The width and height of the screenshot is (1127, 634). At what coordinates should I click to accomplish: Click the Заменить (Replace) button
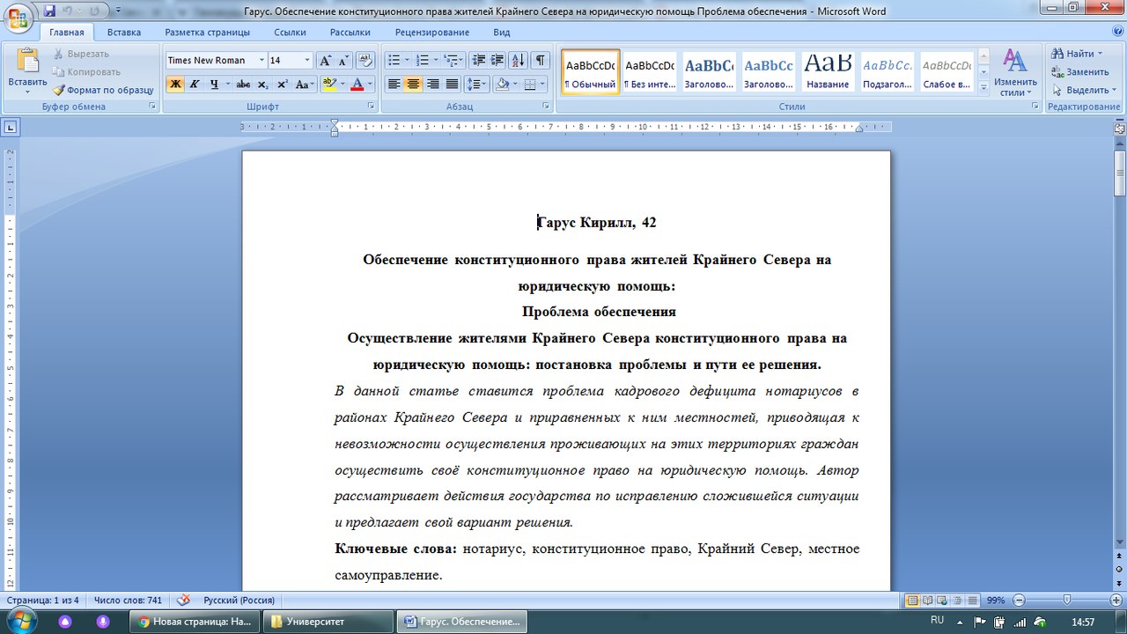pyautogui.click(x=1079, y=72)
